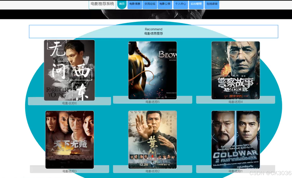Go to 电影信息 menu item
The height and width of the screenshot is (178, 292).
click(135, 4)
